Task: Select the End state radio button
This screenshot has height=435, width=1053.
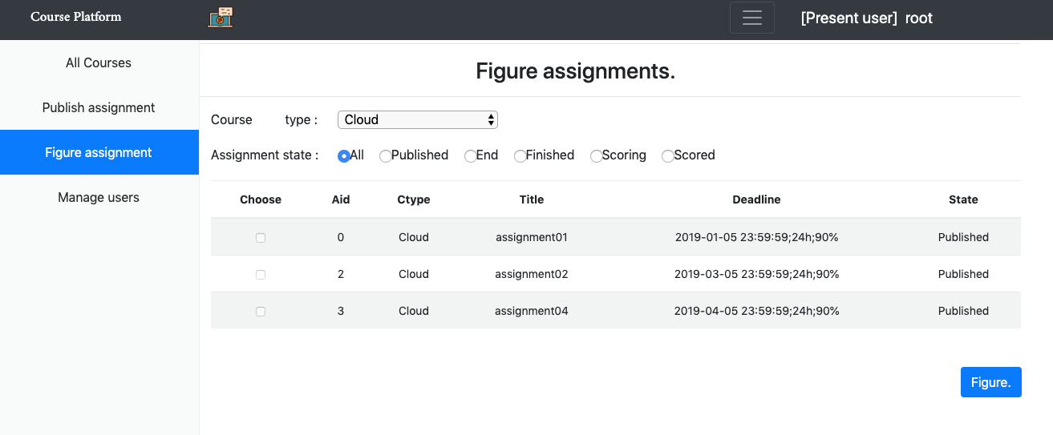Action: [470, 156]
